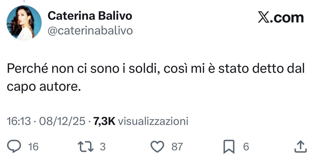Viewport: 313px width, 164px height.
Task: Click the reply count 16
Action: 33,147
